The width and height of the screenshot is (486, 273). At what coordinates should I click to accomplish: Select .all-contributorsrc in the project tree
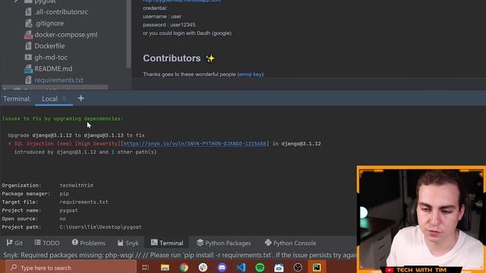pyautogui.click(x=61, y=12)
